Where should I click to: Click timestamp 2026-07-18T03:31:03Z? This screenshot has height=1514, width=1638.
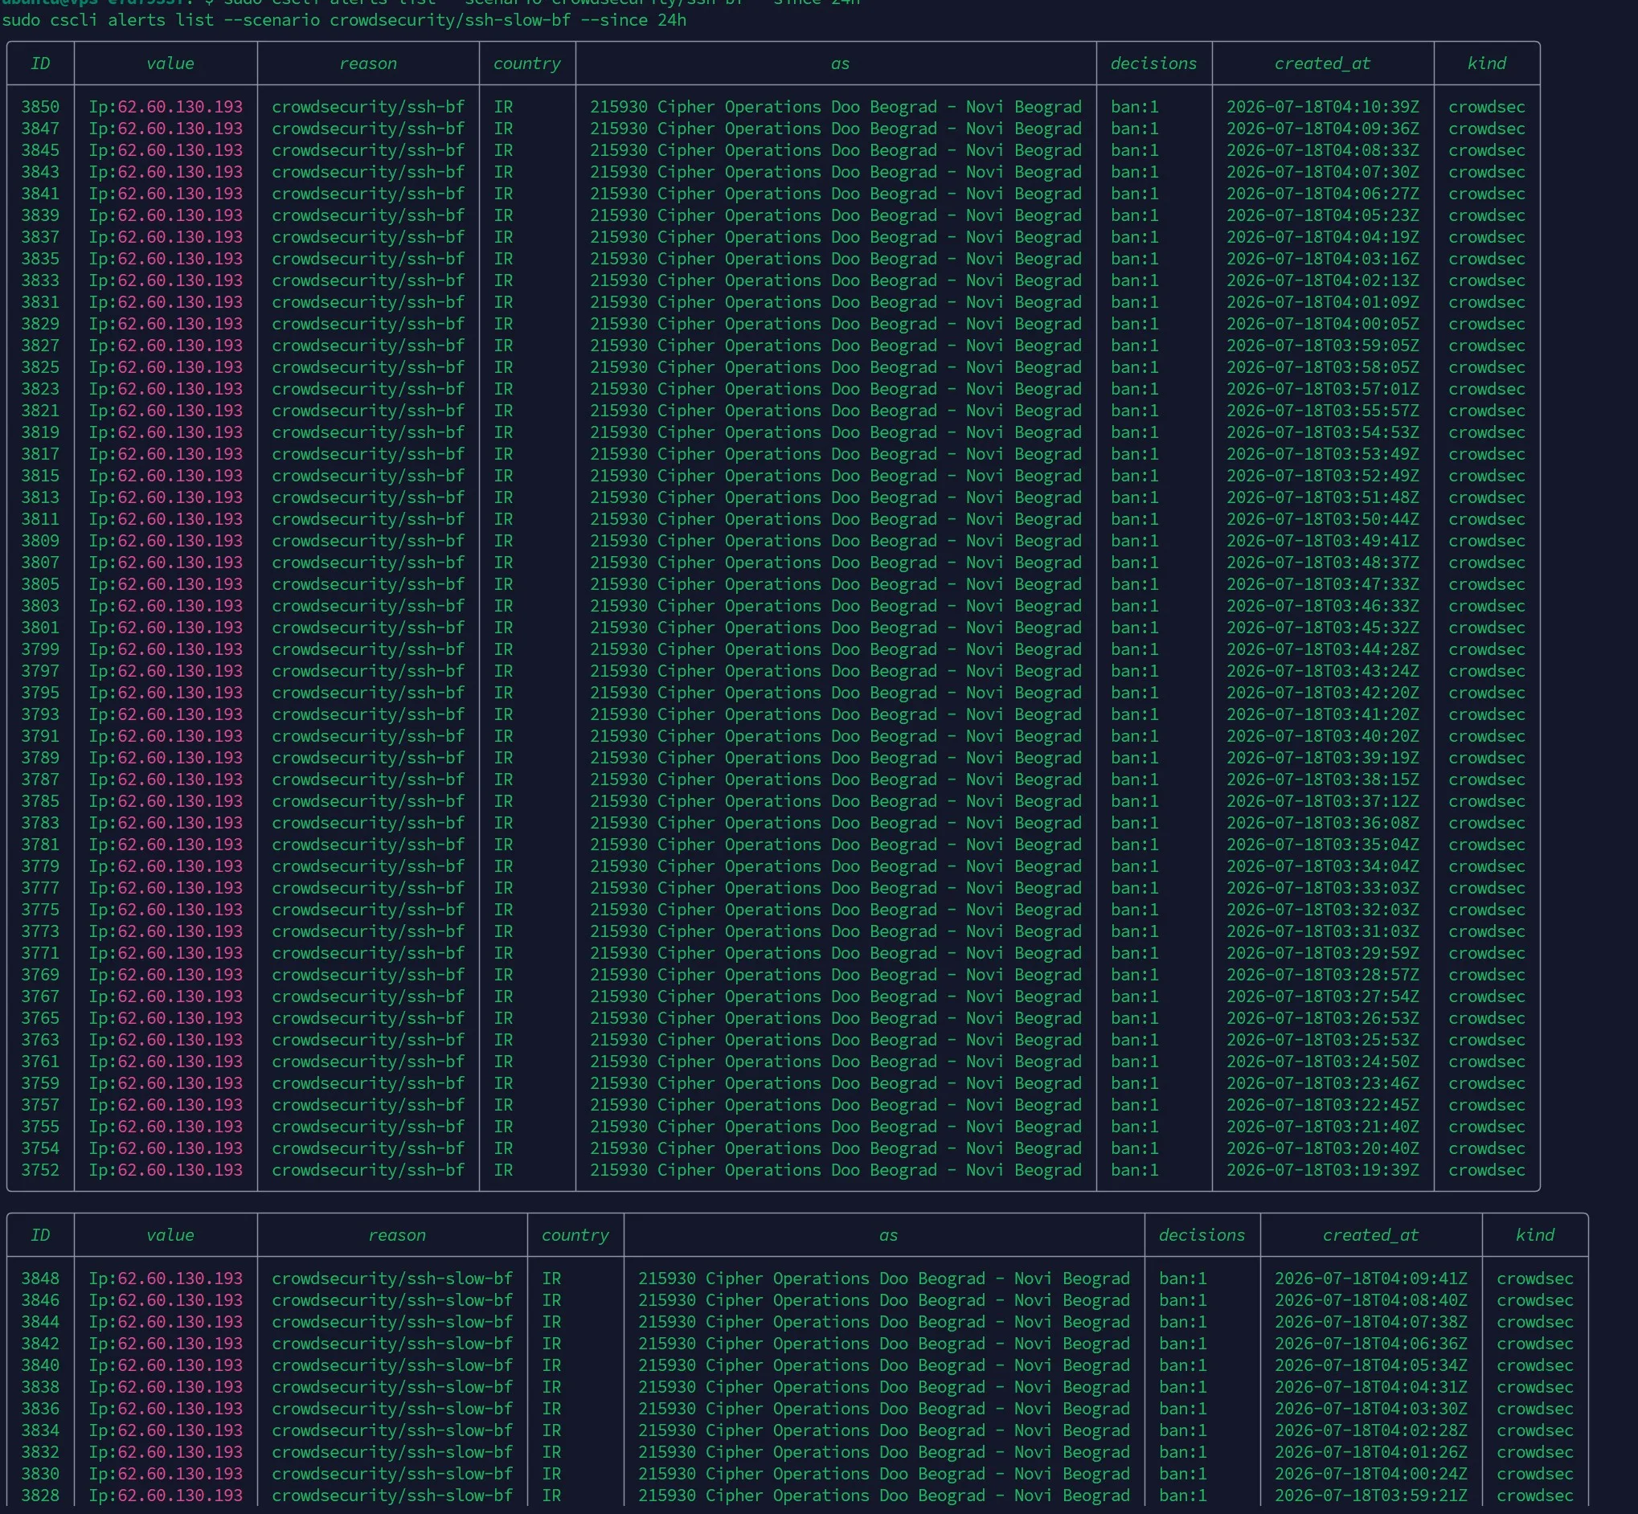tap(1322, 931)
